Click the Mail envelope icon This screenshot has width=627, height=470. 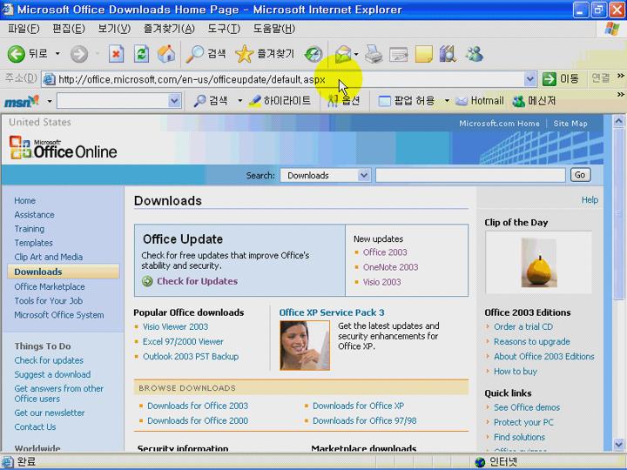(x=343, y=54)
